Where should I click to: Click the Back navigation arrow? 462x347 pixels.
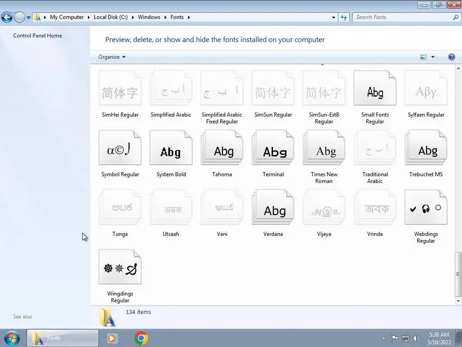click(7, 18)
